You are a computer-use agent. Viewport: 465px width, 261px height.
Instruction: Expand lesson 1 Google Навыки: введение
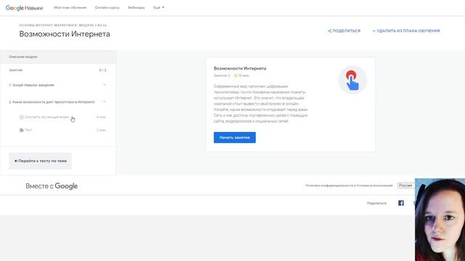(x=58, y=86)
